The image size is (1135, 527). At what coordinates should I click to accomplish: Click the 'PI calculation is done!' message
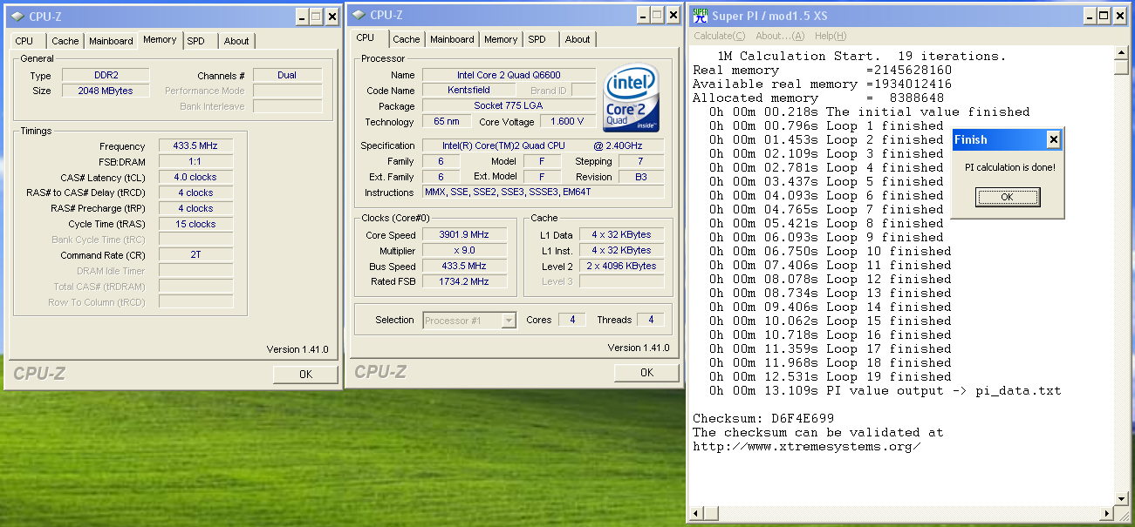click(1009, 167)
